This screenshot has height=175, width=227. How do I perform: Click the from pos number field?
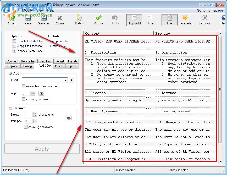pos(28,121)
